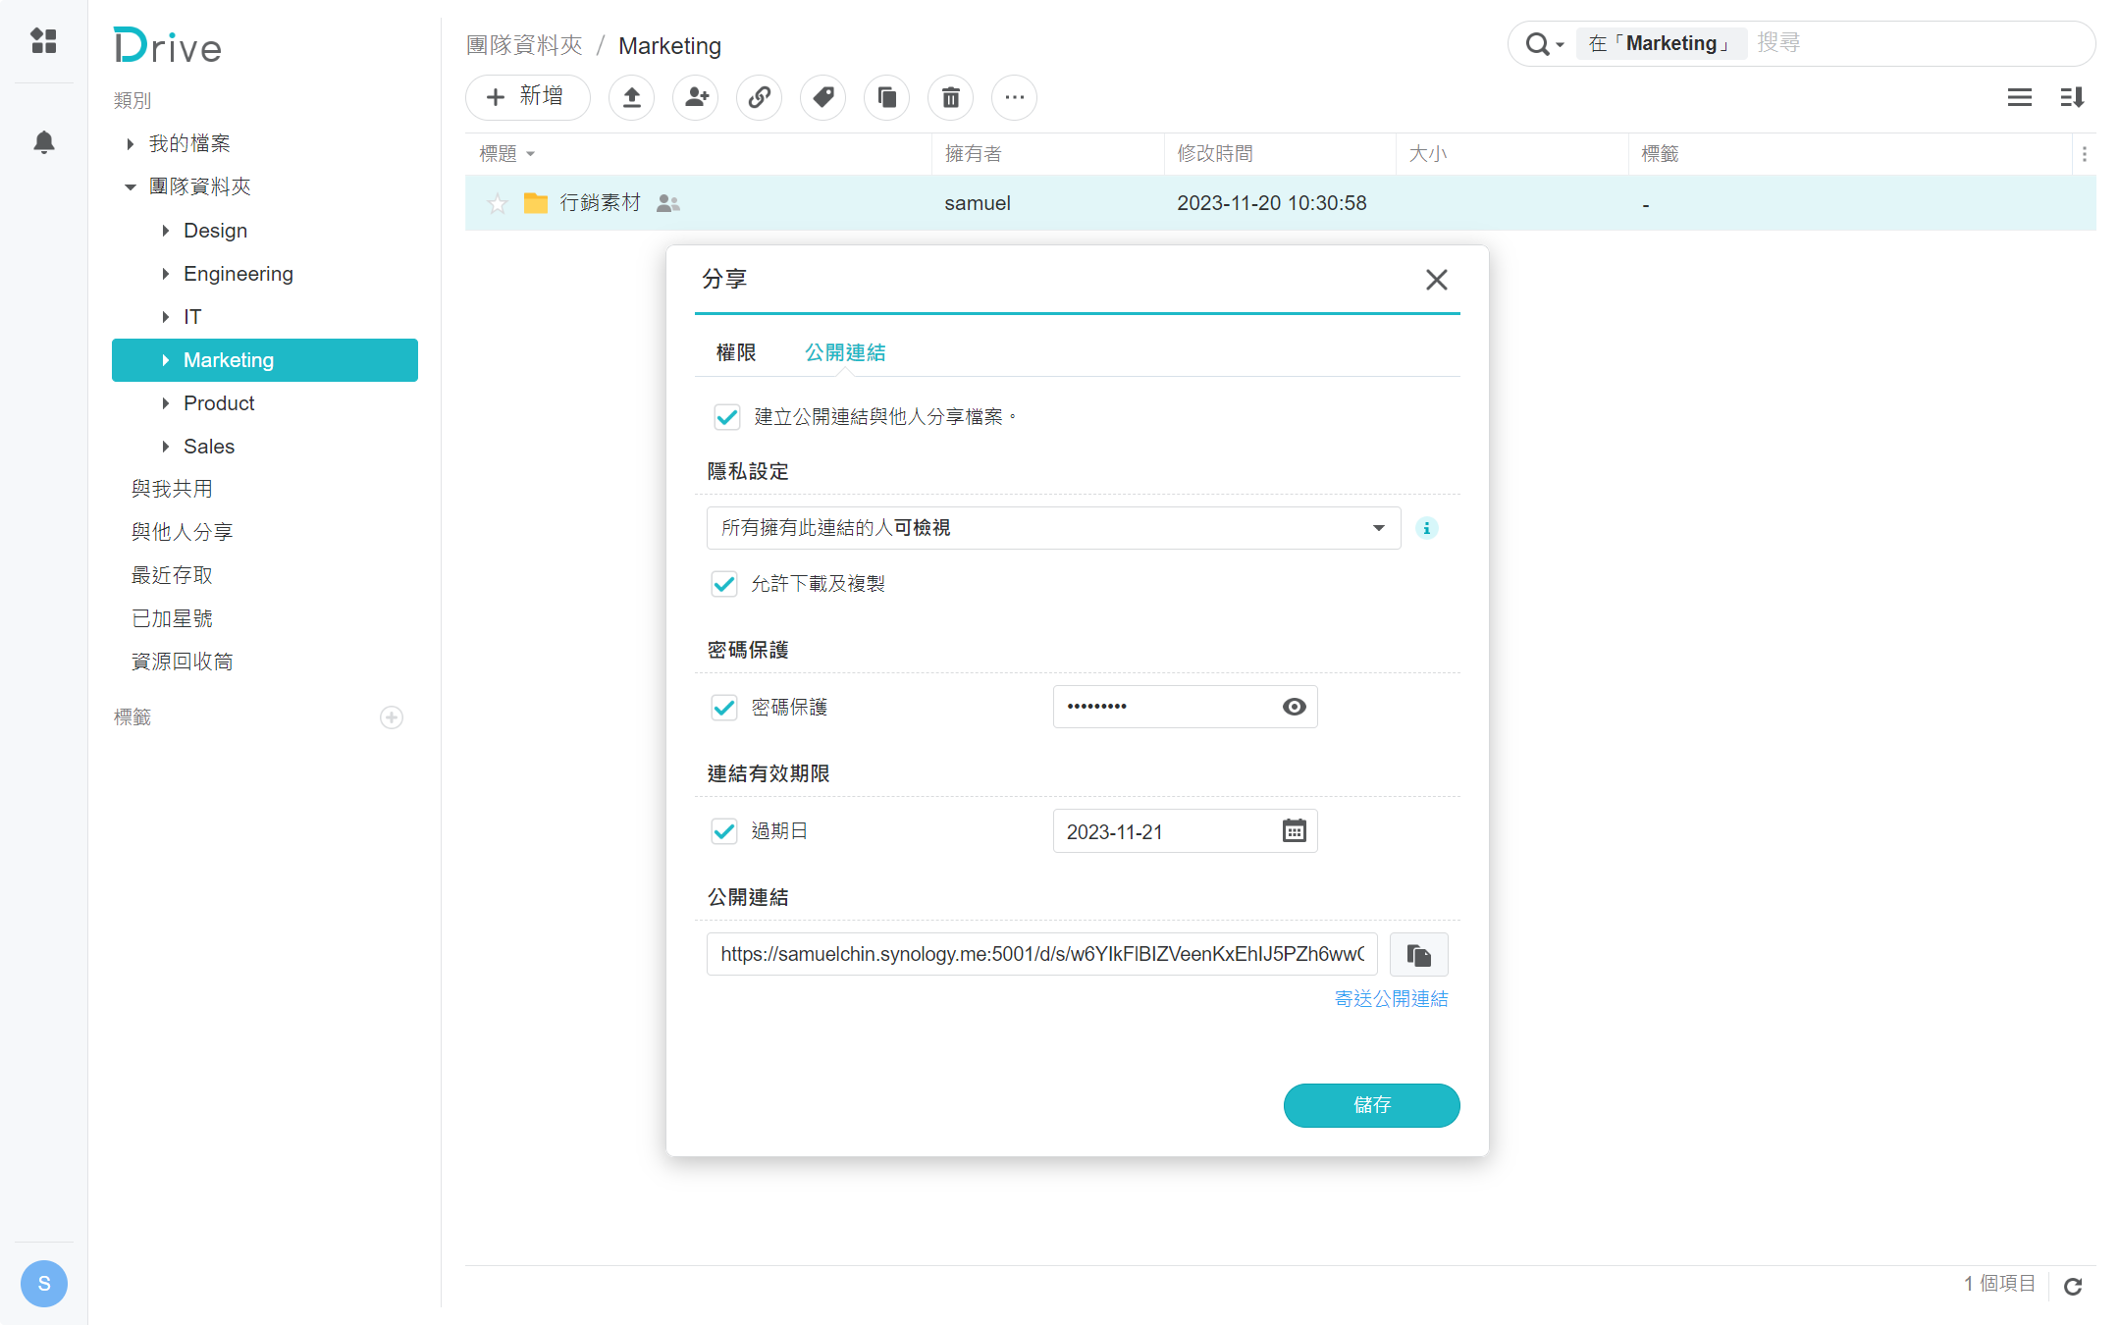Image resolution: width=2120 pixels, height=1325 pixels.
Task: Click the 寄送公開連結 link
Action: (x=1391, y=998)
